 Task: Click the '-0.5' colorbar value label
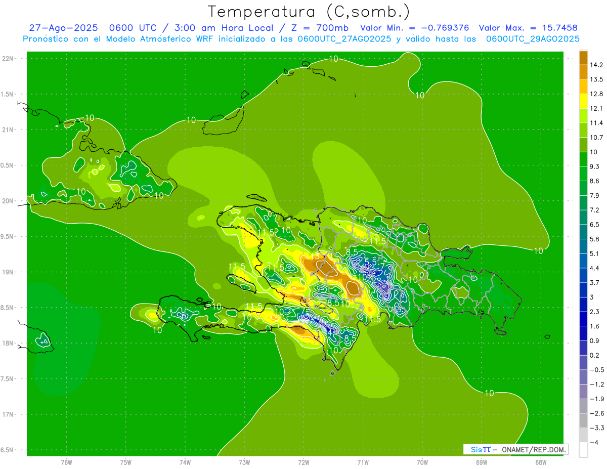(x=596, y=370)
